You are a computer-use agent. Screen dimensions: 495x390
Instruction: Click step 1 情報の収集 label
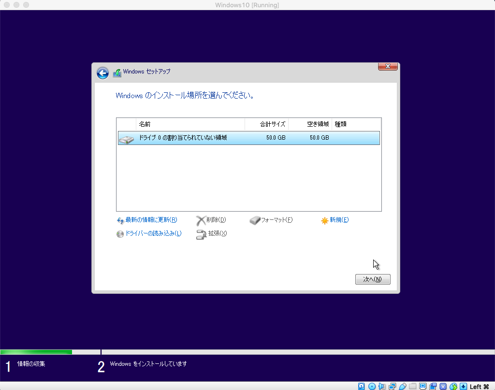tap(31, 364)
